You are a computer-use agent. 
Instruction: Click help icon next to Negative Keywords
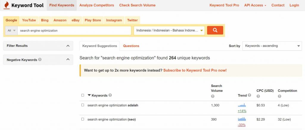point(40,59)
